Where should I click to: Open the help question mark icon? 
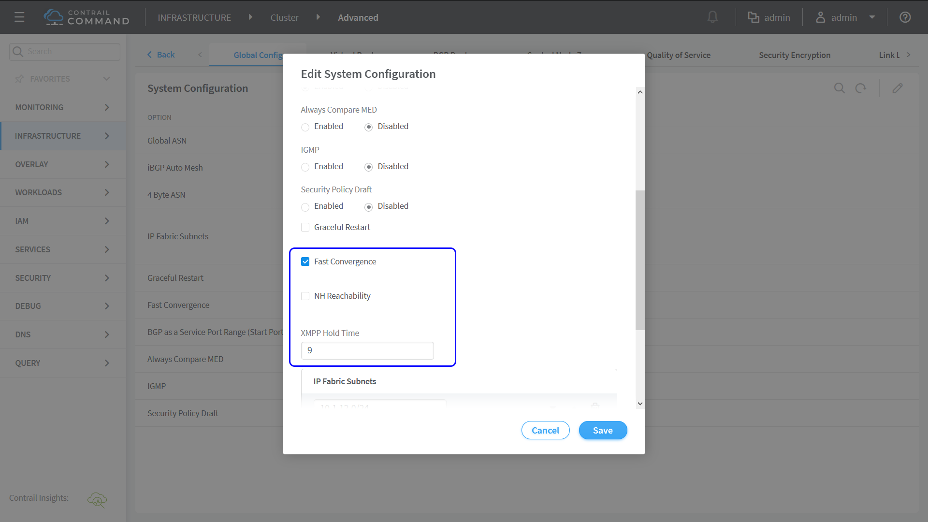tap(905, 17)
